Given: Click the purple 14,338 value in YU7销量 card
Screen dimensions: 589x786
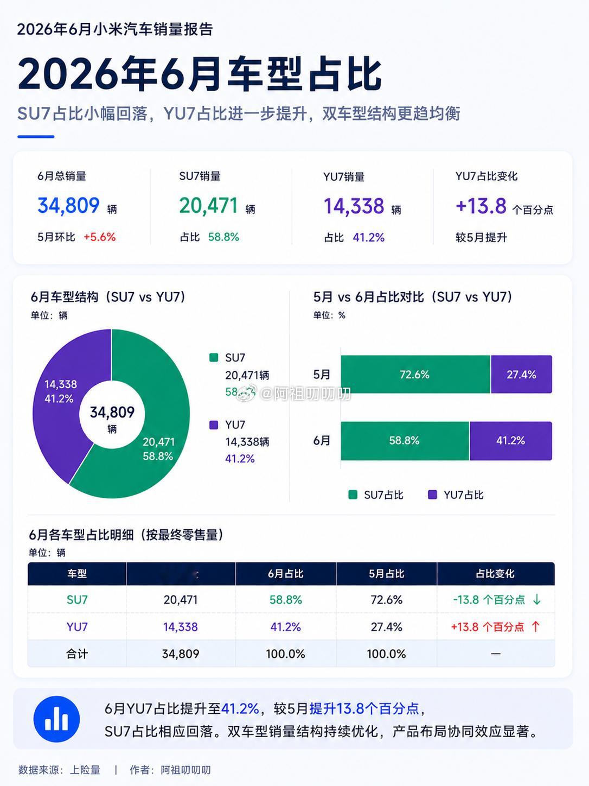Looking at the screenshot, I should (x=354, y=206).
